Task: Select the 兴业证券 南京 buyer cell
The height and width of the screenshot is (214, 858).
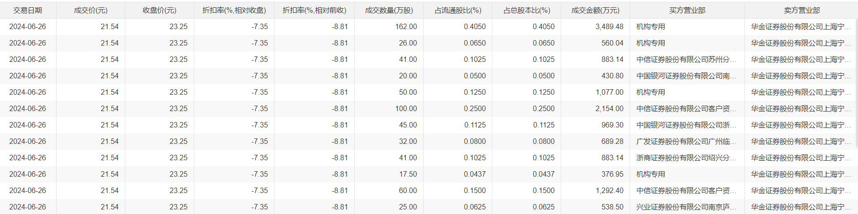Action: 686,207
